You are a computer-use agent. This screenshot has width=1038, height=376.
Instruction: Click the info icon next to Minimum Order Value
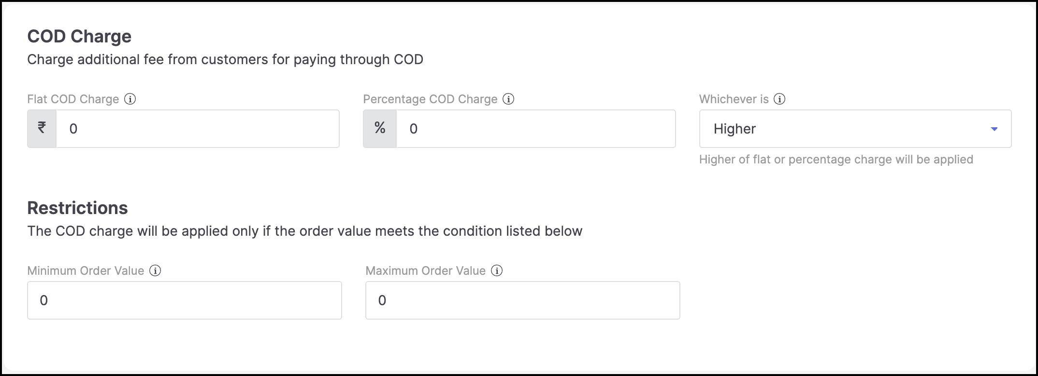coord(155,270)
